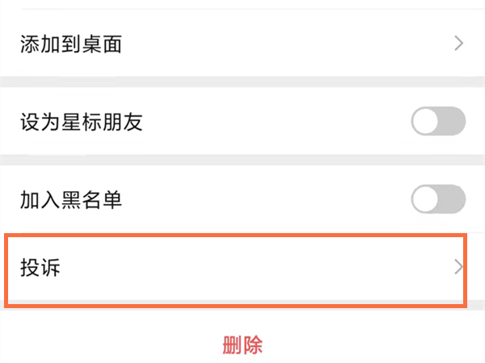Image resolution: width=485 pixels, height=363 pixels.
Task: Open the 添加到桌面 chevron arrow
Action: tap(458, 44)
